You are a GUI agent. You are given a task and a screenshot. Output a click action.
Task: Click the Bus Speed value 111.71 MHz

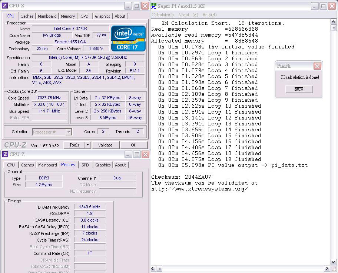pyautogui.click(x=49, y=111)
